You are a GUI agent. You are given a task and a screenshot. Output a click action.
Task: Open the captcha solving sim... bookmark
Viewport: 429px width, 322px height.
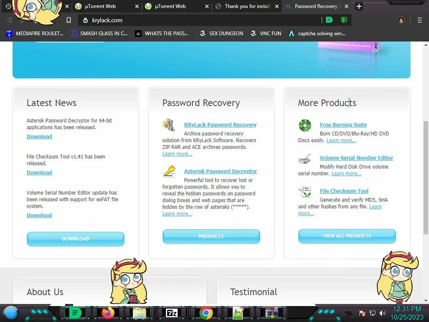coord(317,34)
